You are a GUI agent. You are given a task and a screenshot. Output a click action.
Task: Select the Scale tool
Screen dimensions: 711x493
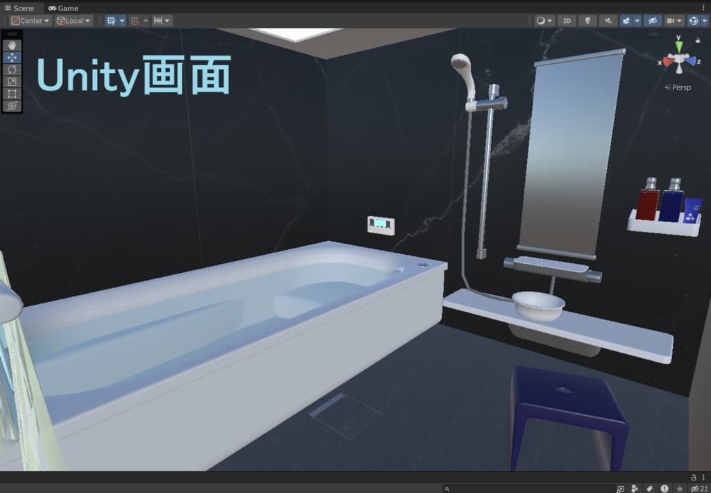click(12, 82)
